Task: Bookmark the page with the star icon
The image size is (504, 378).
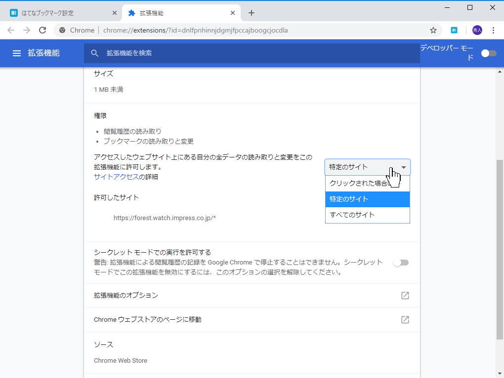Action: 433,30
